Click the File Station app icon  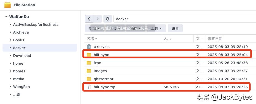coord(8,5)
